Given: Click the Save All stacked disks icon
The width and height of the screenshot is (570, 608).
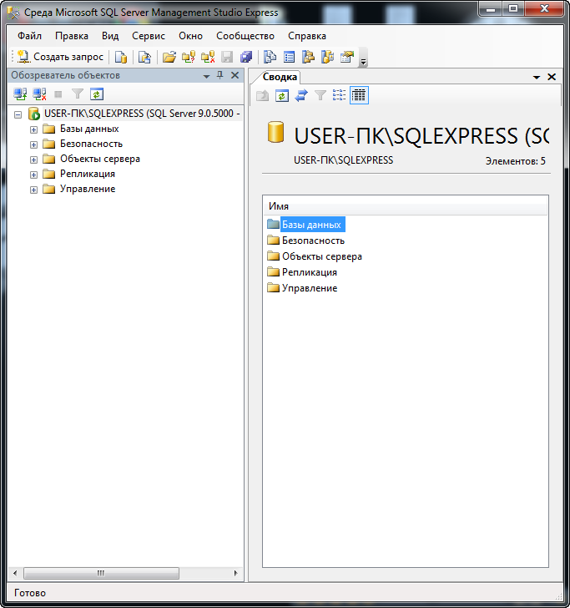Looking at the screenshot, I should [x=246, y=58].
